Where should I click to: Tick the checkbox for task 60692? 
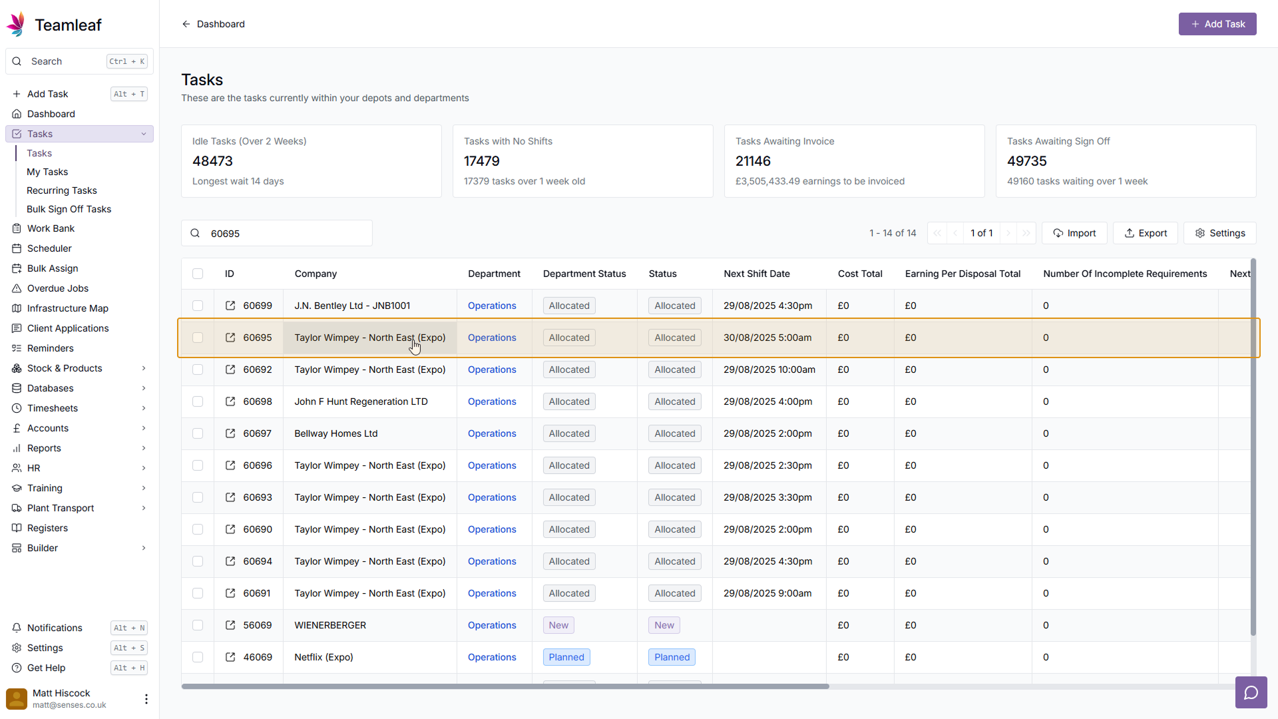198,369
